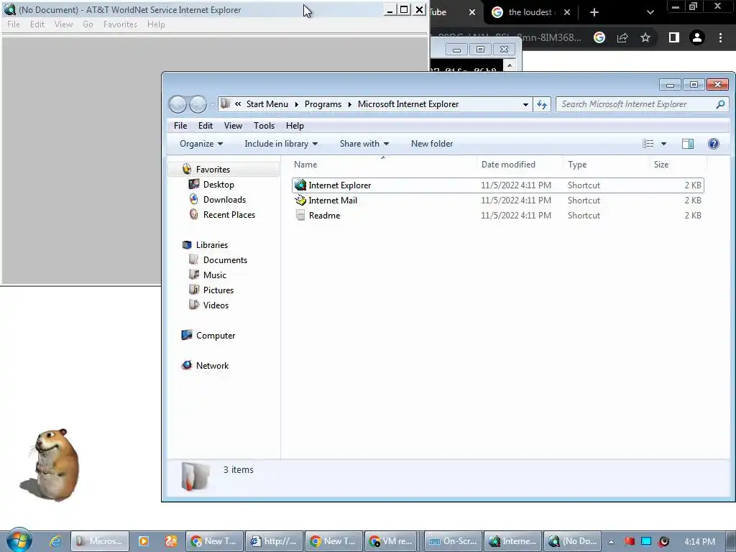Screen dimensions: 736x552
Task: Open Explorer Tools menu
Action: (x=264, y=125)
